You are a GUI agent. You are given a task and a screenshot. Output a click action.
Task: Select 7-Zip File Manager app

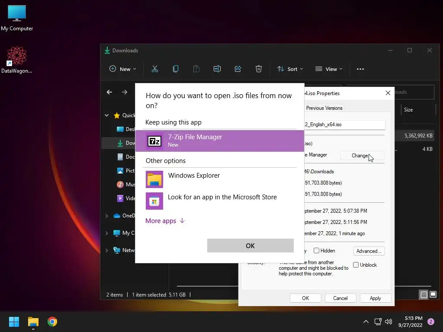[x=220, y=141]
